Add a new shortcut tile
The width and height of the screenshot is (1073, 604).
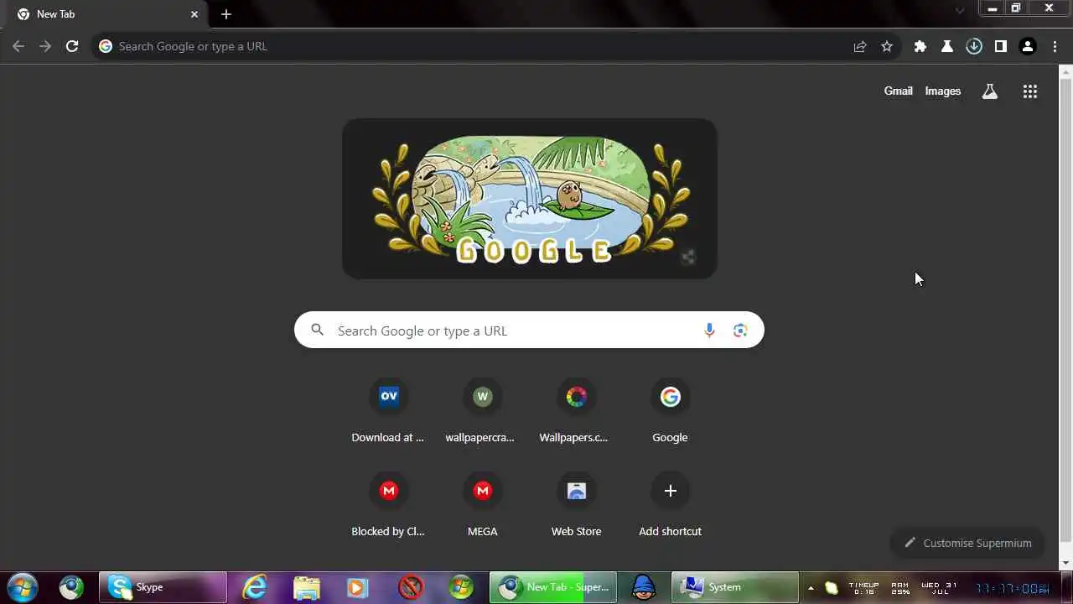670,504
